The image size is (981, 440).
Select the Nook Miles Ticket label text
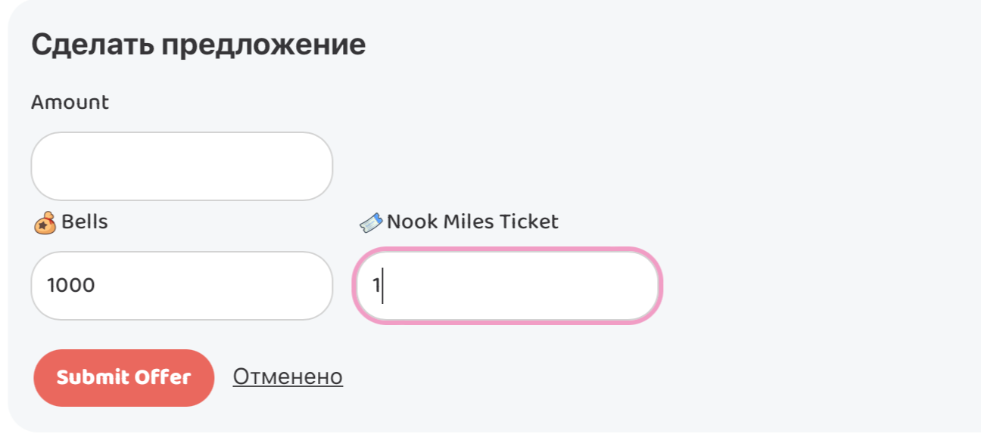(473, 221)
